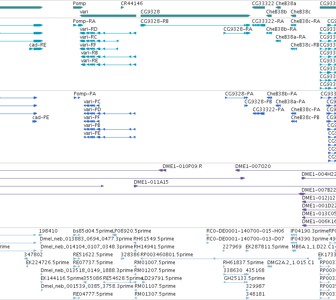336x300 pixels.
Task: Select the EK287811.5prime EST label
Action: coord(267,247)
